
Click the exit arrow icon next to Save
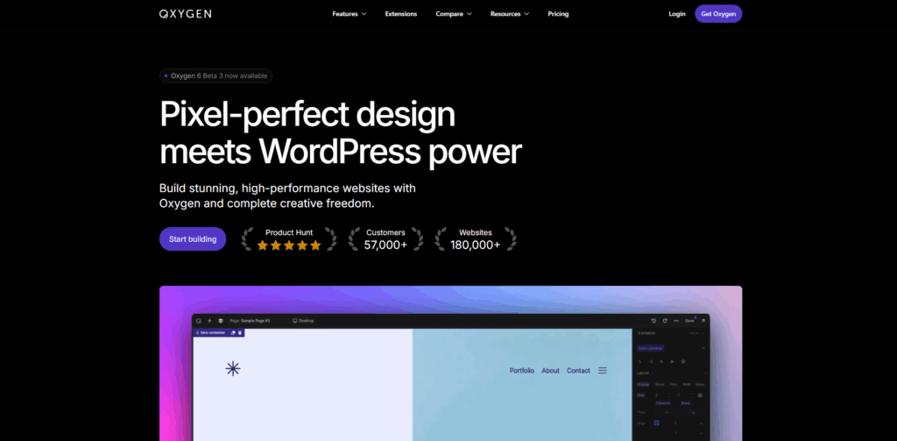tap(703, 321)
